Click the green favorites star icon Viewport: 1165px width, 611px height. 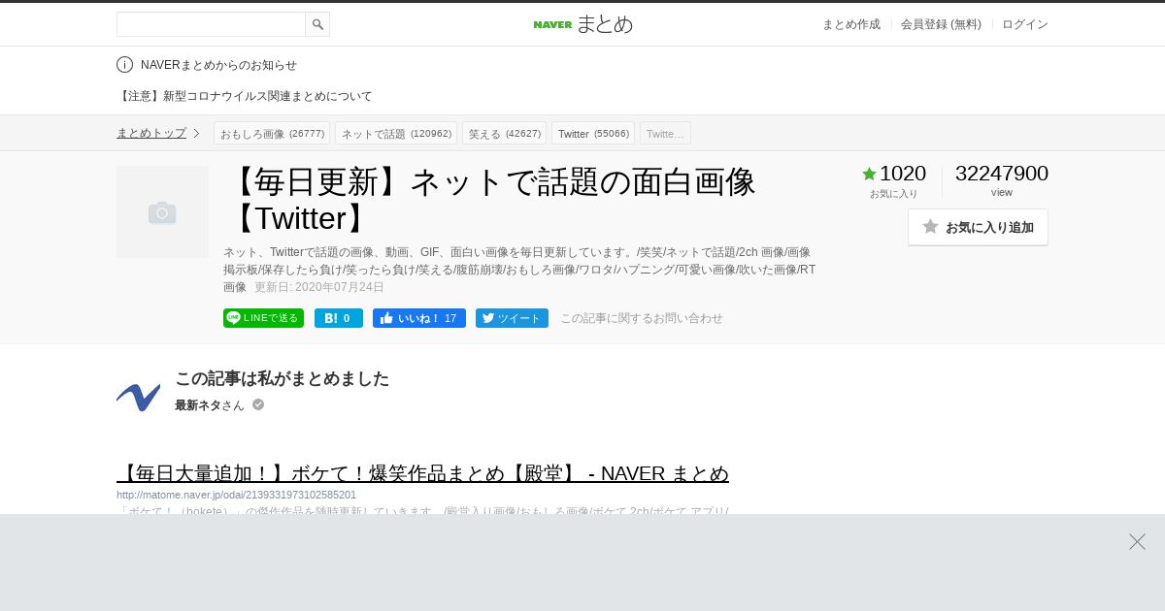click(869, 174)
